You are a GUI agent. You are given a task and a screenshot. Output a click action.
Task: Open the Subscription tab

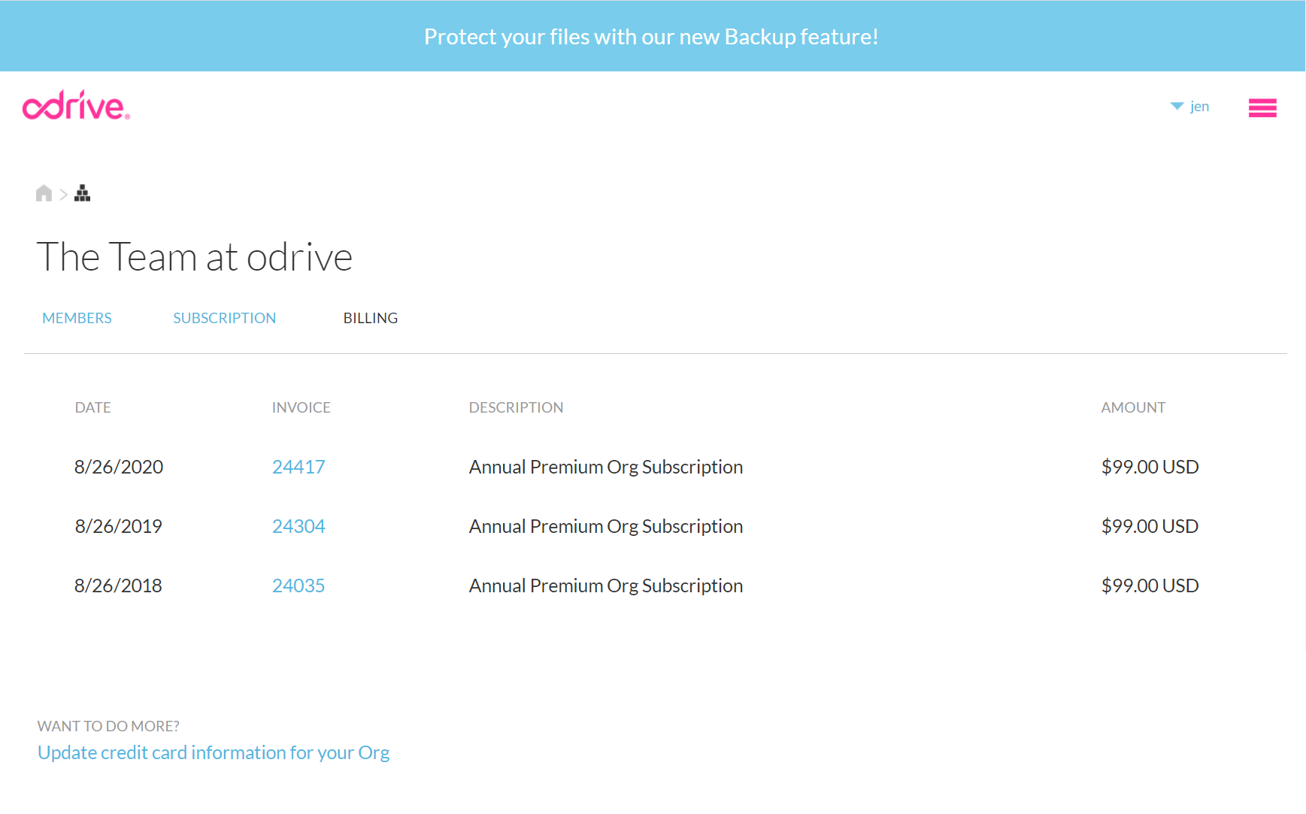pos(224,318)
